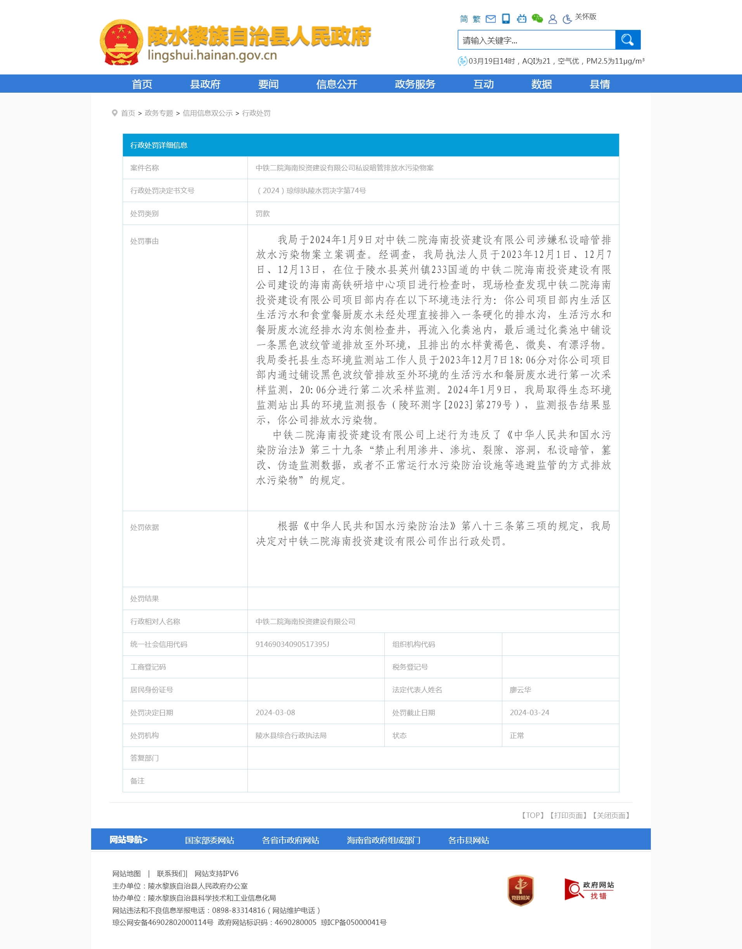The height and width of the screenshot is (949, 742).
Task: Select the credit code 91469034090517395J
Action: point(292,644)
